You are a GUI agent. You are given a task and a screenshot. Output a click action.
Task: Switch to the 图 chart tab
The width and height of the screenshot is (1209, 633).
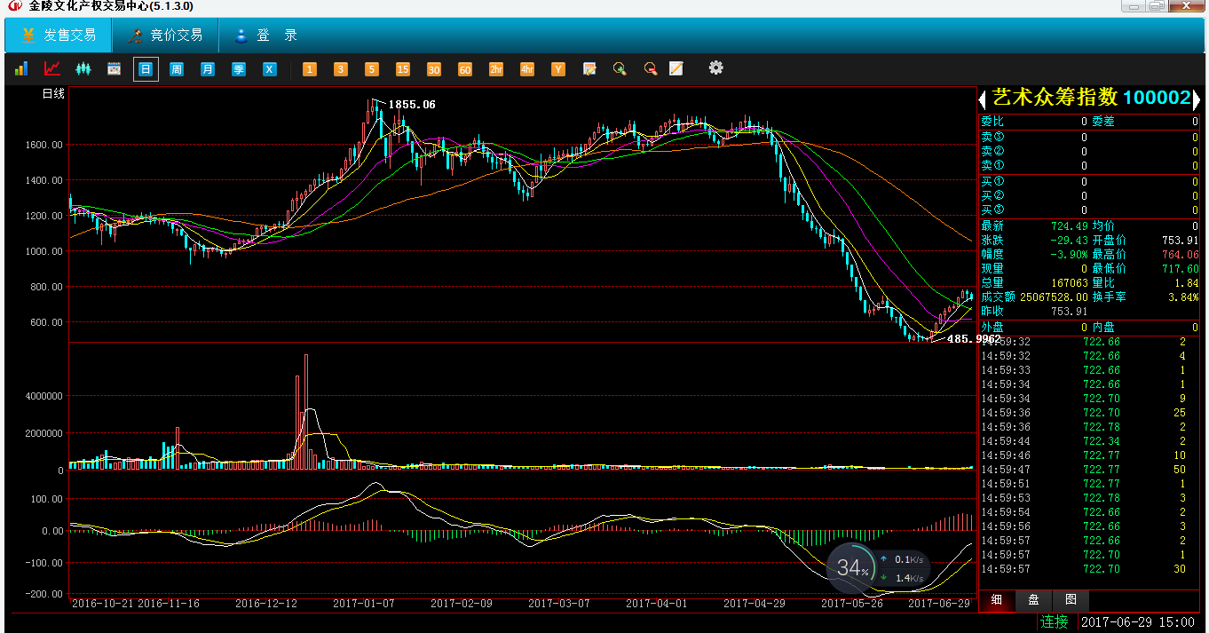click(1071, 599)
